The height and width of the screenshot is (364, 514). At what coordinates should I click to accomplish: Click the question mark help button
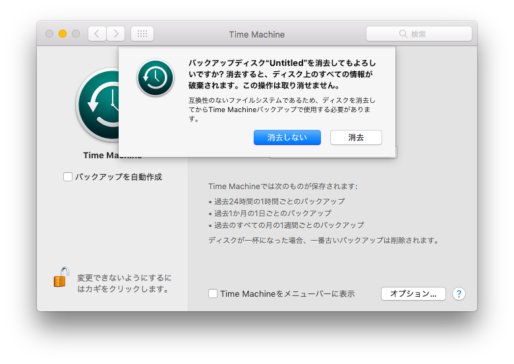click(x=459, y=294)
